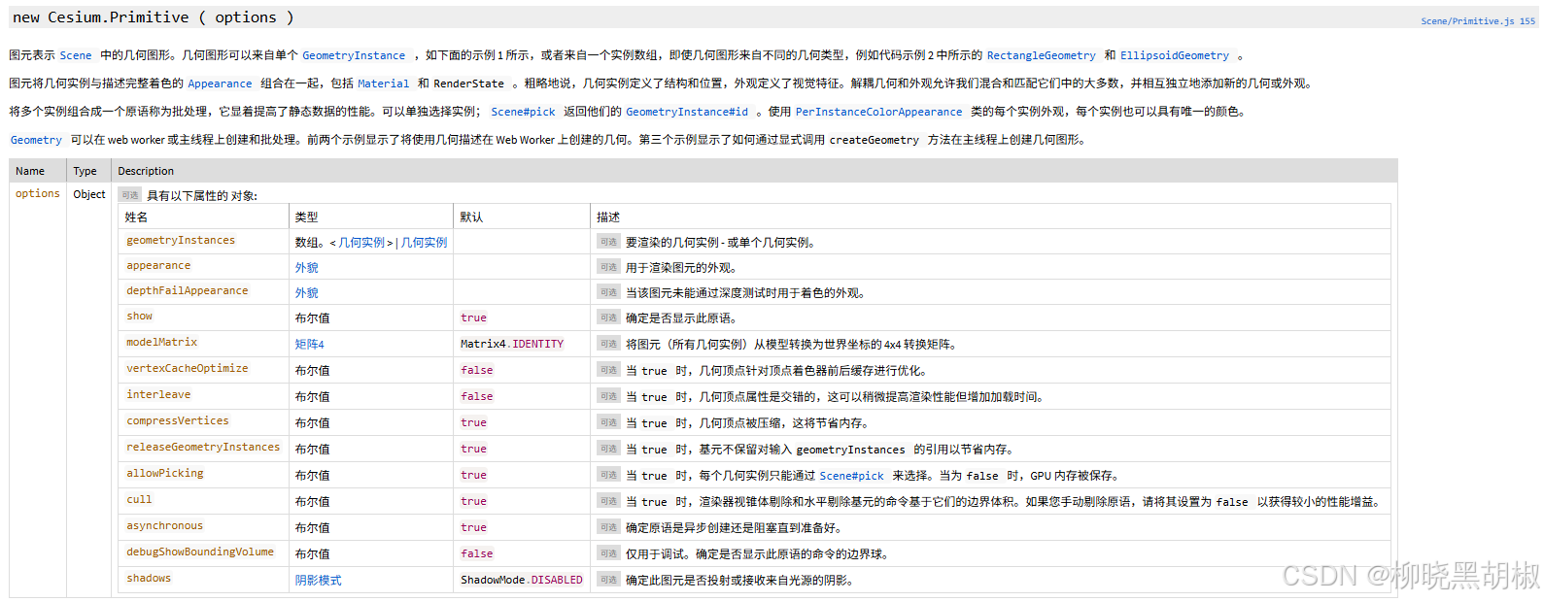Click true default in cull row
The image size is (1544, 602).
(x=474, y=501)
